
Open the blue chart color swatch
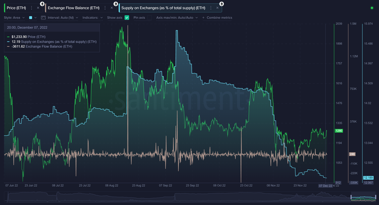coord(31,18)
